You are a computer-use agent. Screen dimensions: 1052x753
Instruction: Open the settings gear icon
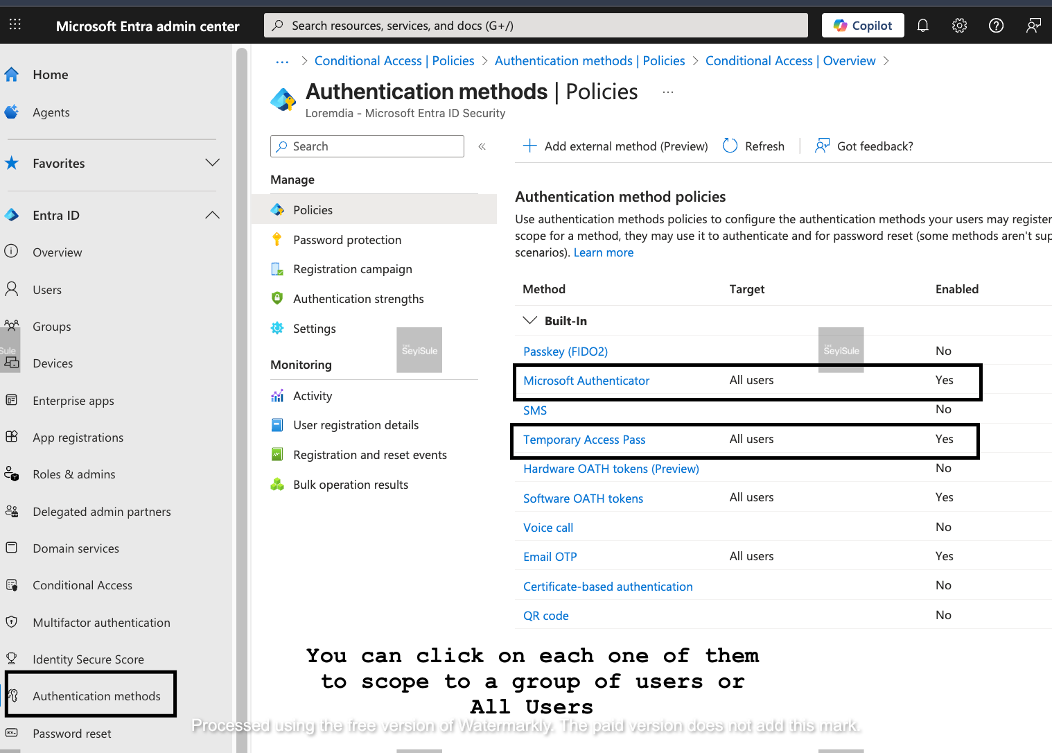point(959,26)
